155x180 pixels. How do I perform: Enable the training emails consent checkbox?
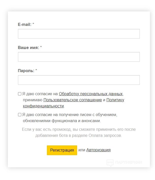(20, 114)
